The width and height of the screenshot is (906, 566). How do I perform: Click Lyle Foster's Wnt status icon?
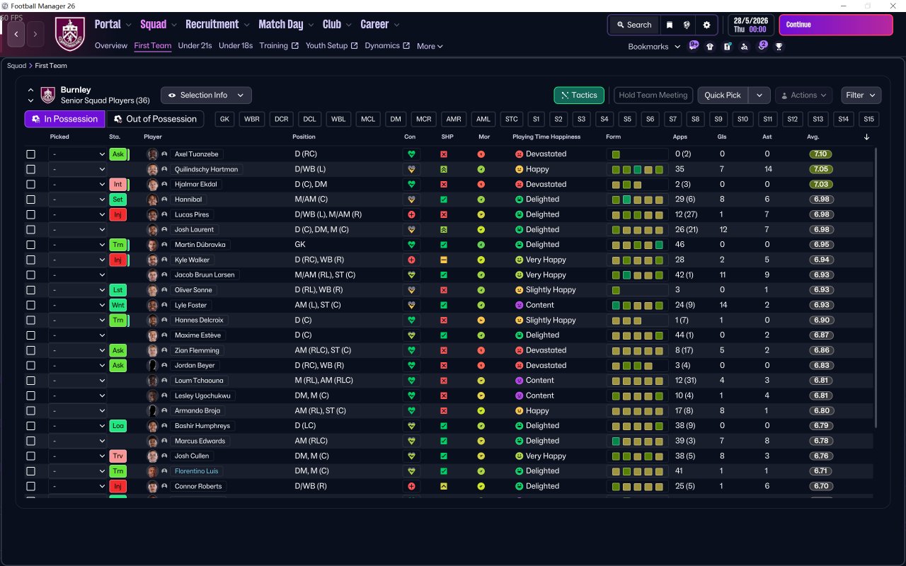coord(118,305)
